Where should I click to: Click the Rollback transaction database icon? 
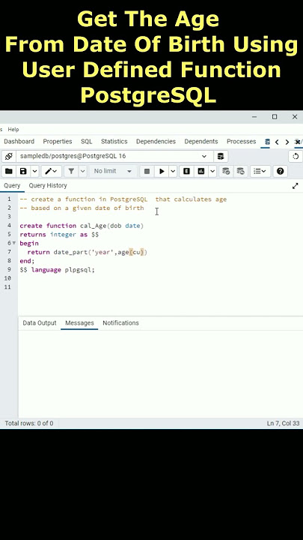click(x=240, y=171)
